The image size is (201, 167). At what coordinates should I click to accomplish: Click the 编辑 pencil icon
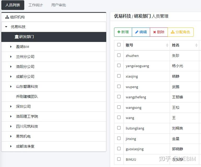pyautogui.click(x=137, y=32)
